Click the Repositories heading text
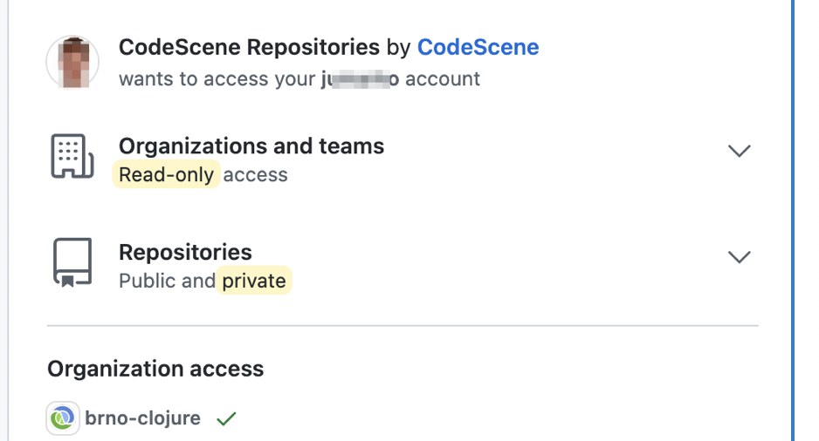 tap(185, 252)
